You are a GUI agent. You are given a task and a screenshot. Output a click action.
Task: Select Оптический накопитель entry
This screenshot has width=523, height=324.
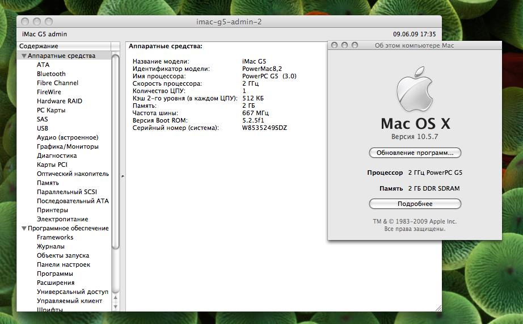[73, 174]
